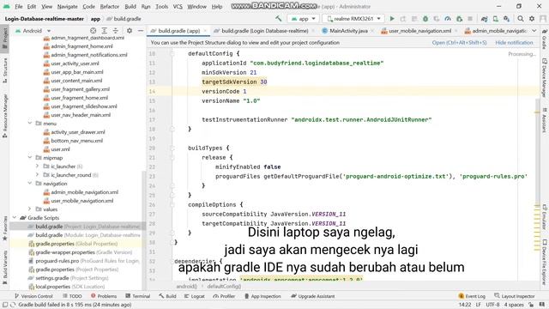Open the Navigate menu

coord(67,6)
